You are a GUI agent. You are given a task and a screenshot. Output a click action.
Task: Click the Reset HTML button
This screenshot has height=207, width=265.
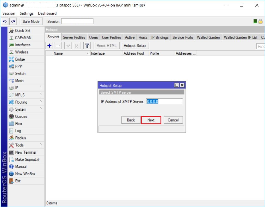pyautogui.click(x=107, y=46)
